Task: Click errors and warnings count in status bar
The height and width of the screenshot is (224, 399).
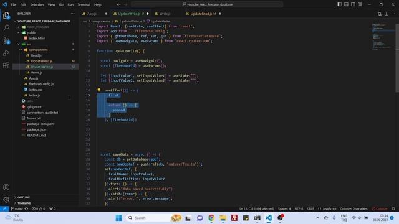Action: tap(38, 209)
